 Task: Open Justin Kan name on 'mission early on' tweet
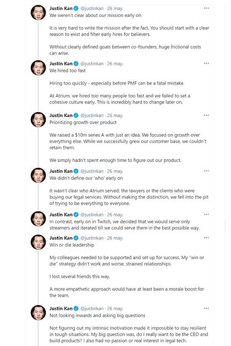(x=61, y=8)
